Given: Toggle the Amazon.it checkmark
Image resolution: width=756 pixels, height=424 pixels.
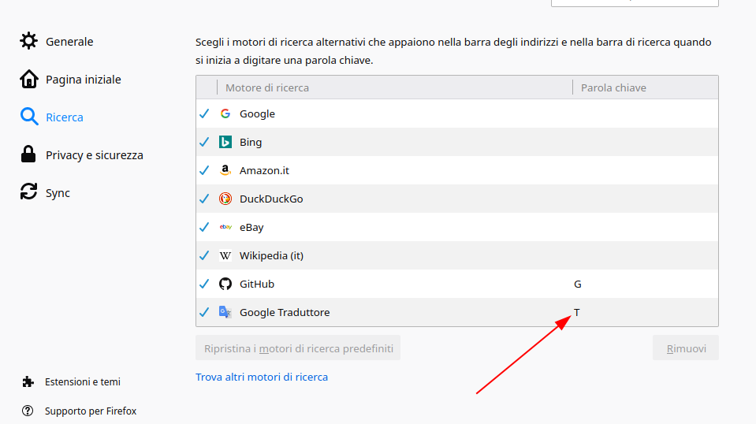Looking at the screenshot, I should [x=204, y=170].
